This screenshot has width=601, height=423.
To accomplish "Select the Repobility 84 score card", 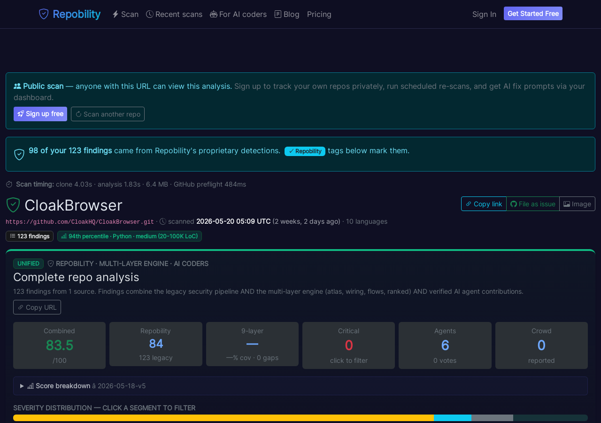I will click(x=156, y=344).
